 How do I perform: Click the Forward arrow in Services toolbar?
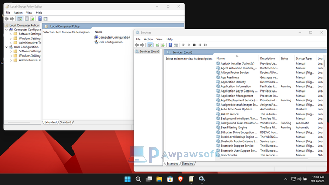(x=142, y=45)
